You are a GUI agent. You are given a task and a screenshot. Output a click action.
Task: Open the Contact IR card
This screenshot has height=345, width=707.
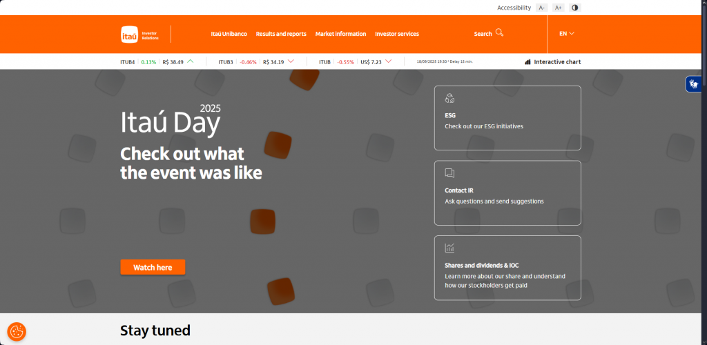tap(507, 193)
